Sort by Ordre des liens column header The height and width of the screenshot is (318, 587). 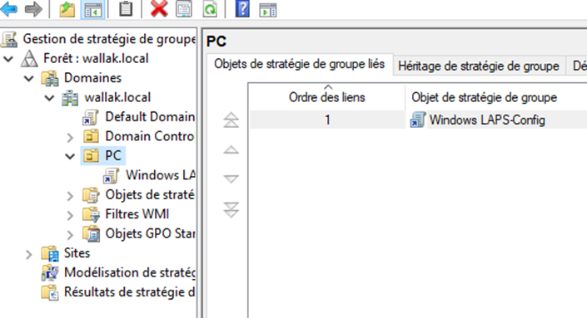click(327, 97)
